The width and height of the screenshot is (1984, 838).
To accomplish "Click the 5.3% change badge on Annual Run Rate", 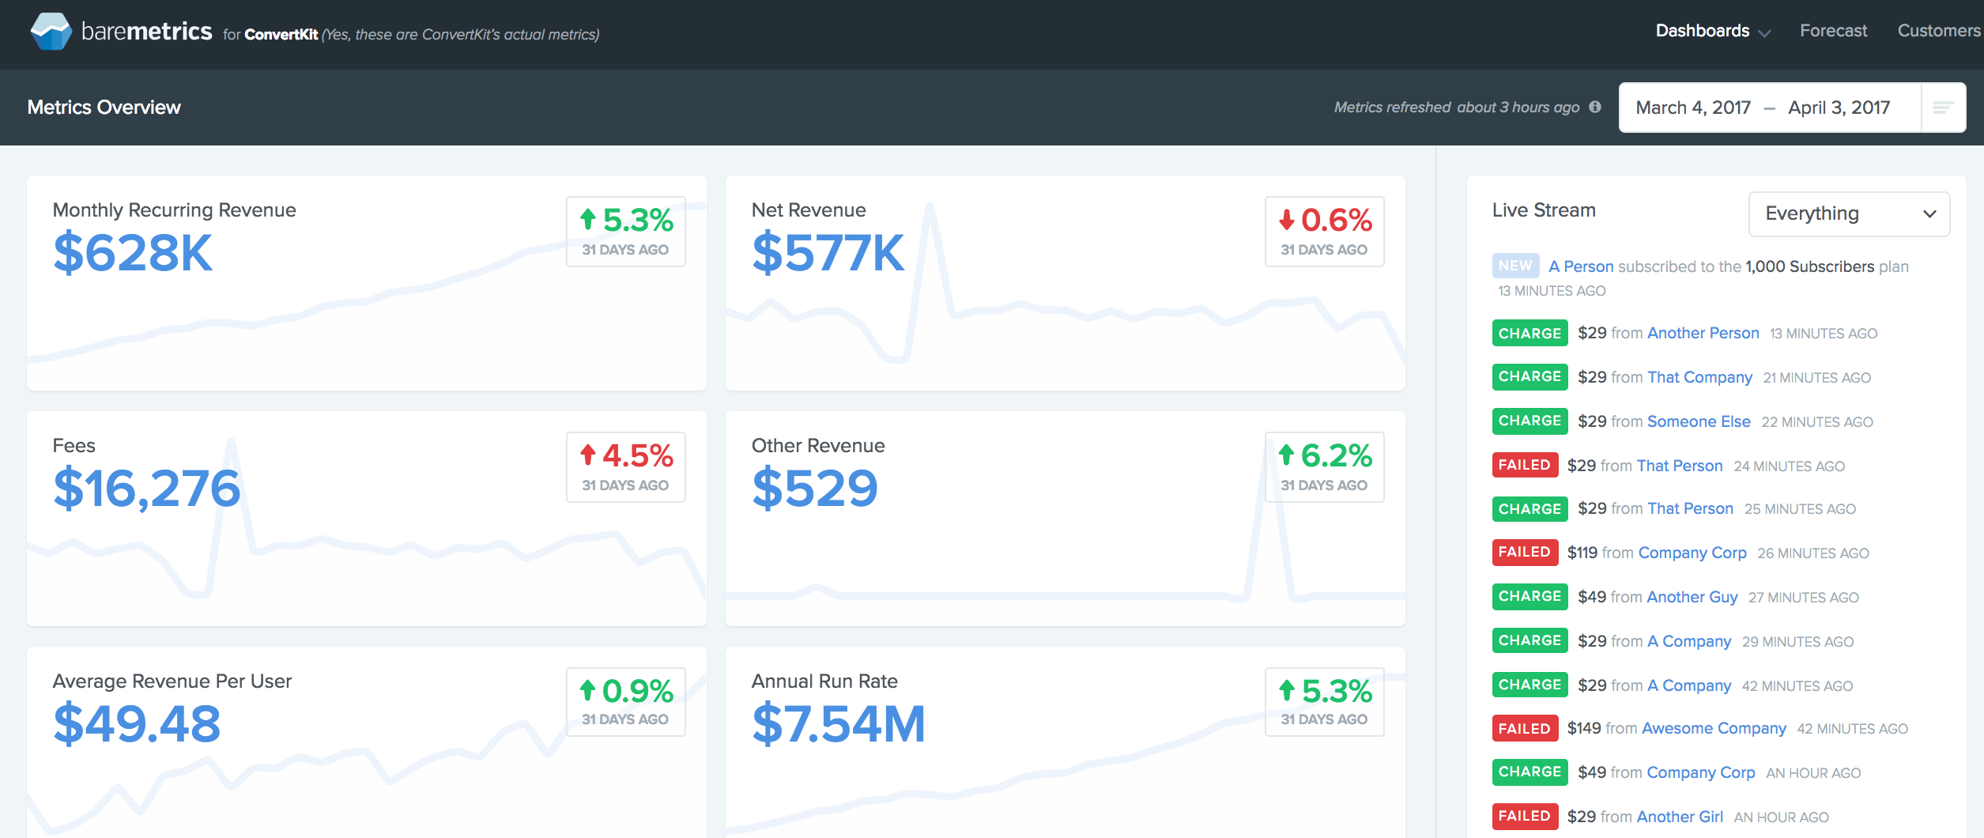I will 1325,702.
